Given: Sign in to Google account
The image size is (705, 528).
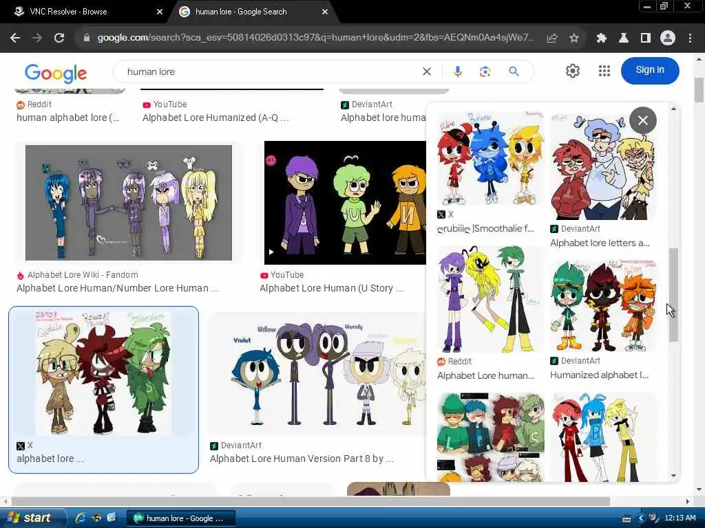Looking at the screenshot, I should [x=650, y=71].
